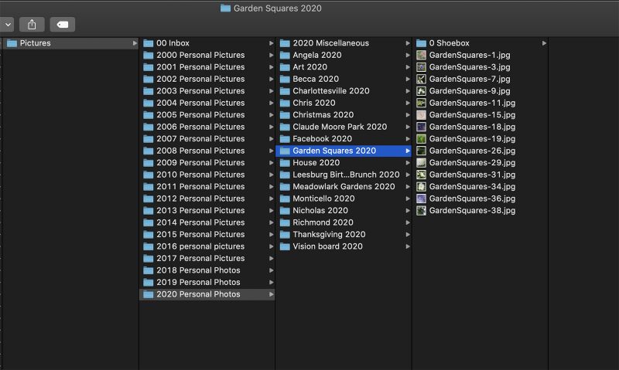
Task: Select Leesburg Birt...Brunch 2020 folder
Action: pyautogui.click(x=344, y=175)
